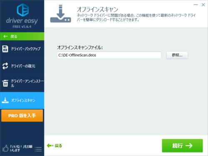This screenshot has width=208, height=156.
Task: Minimize the Driver Easy window
Action: [x=196, y=5]
